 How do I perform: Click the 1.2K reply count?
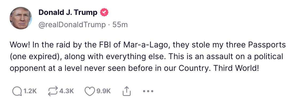(x=30, y=91)
